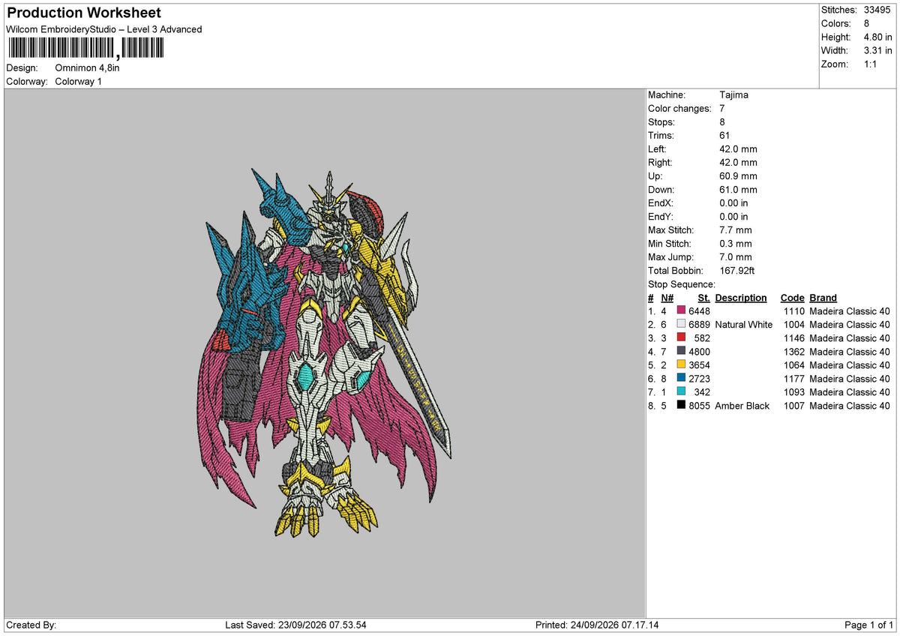900x636 pixels.
Task: Click the 'Production Worksheet' title
Action: [x=83, y=13]
